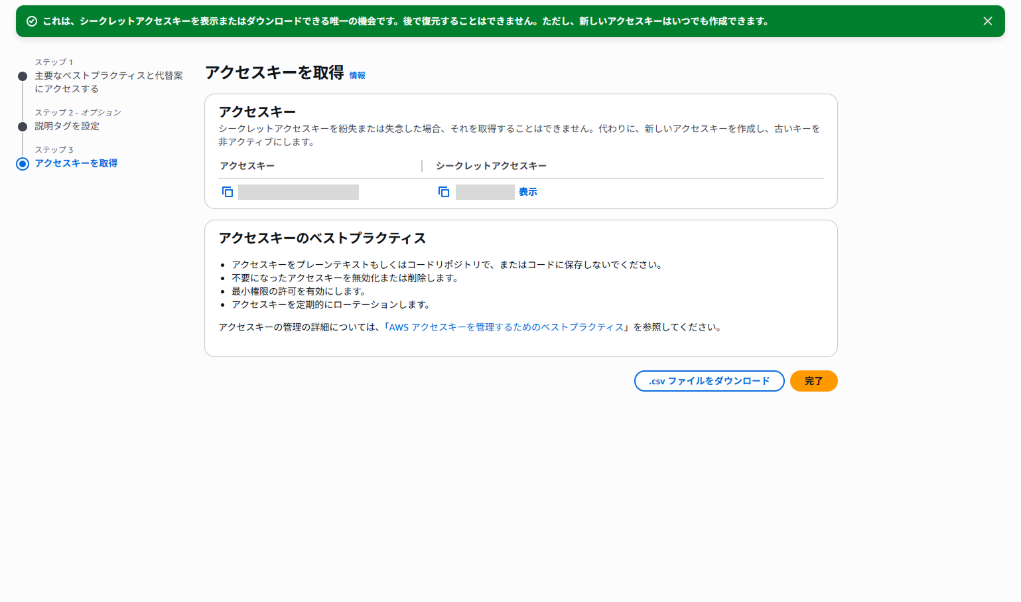Click the Step 1 circle indicator
This screenshot has height=602, width=1021.
23,76
